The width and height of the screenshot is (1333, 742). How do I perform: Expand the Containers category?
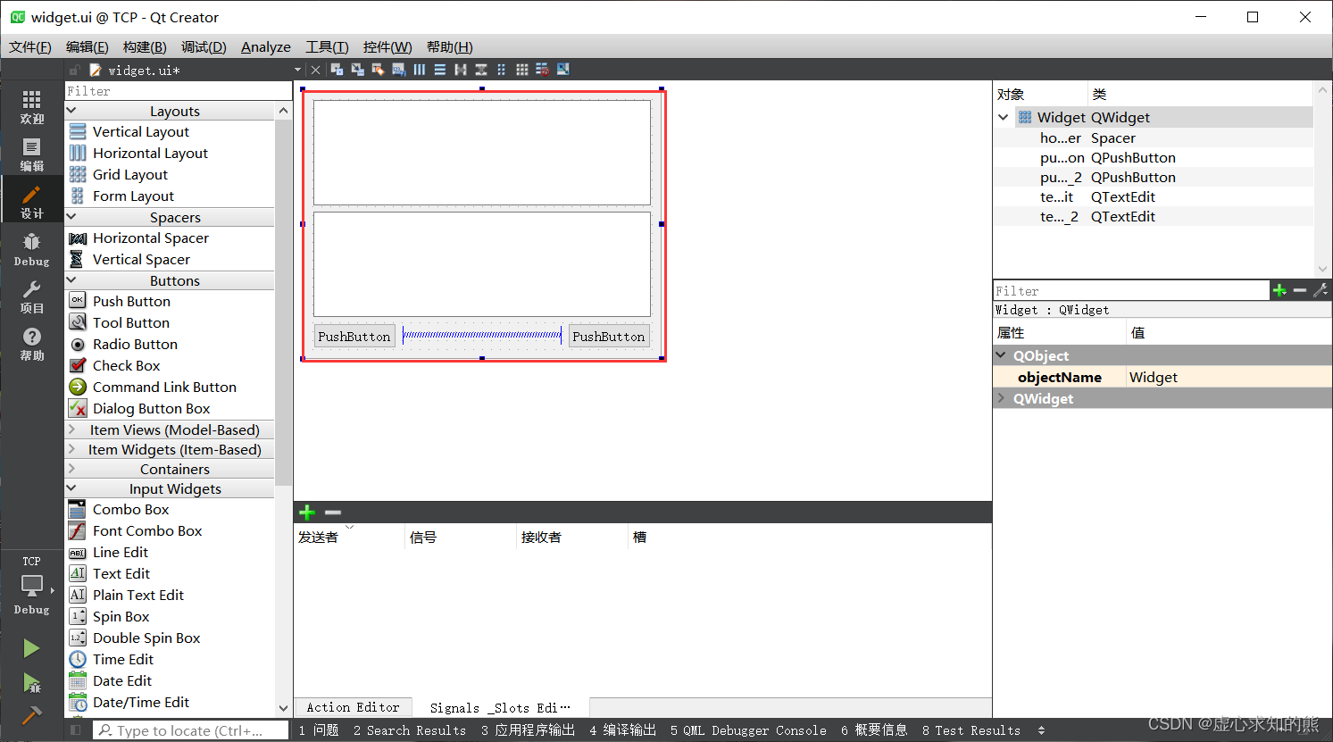coord(71,469)
